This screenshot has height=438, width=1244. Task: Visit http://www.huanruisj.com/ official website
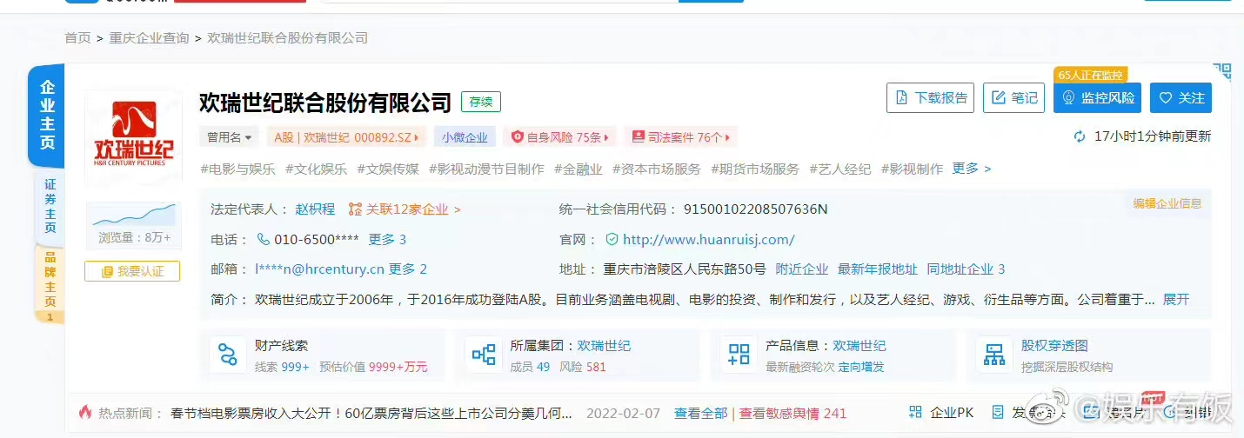click(x=709, y=239)
